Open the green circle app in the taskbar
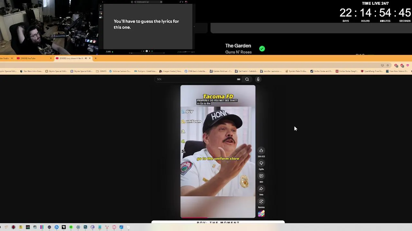Image resolution: width=412 pixels, height=231 pixels. point(71,227)
